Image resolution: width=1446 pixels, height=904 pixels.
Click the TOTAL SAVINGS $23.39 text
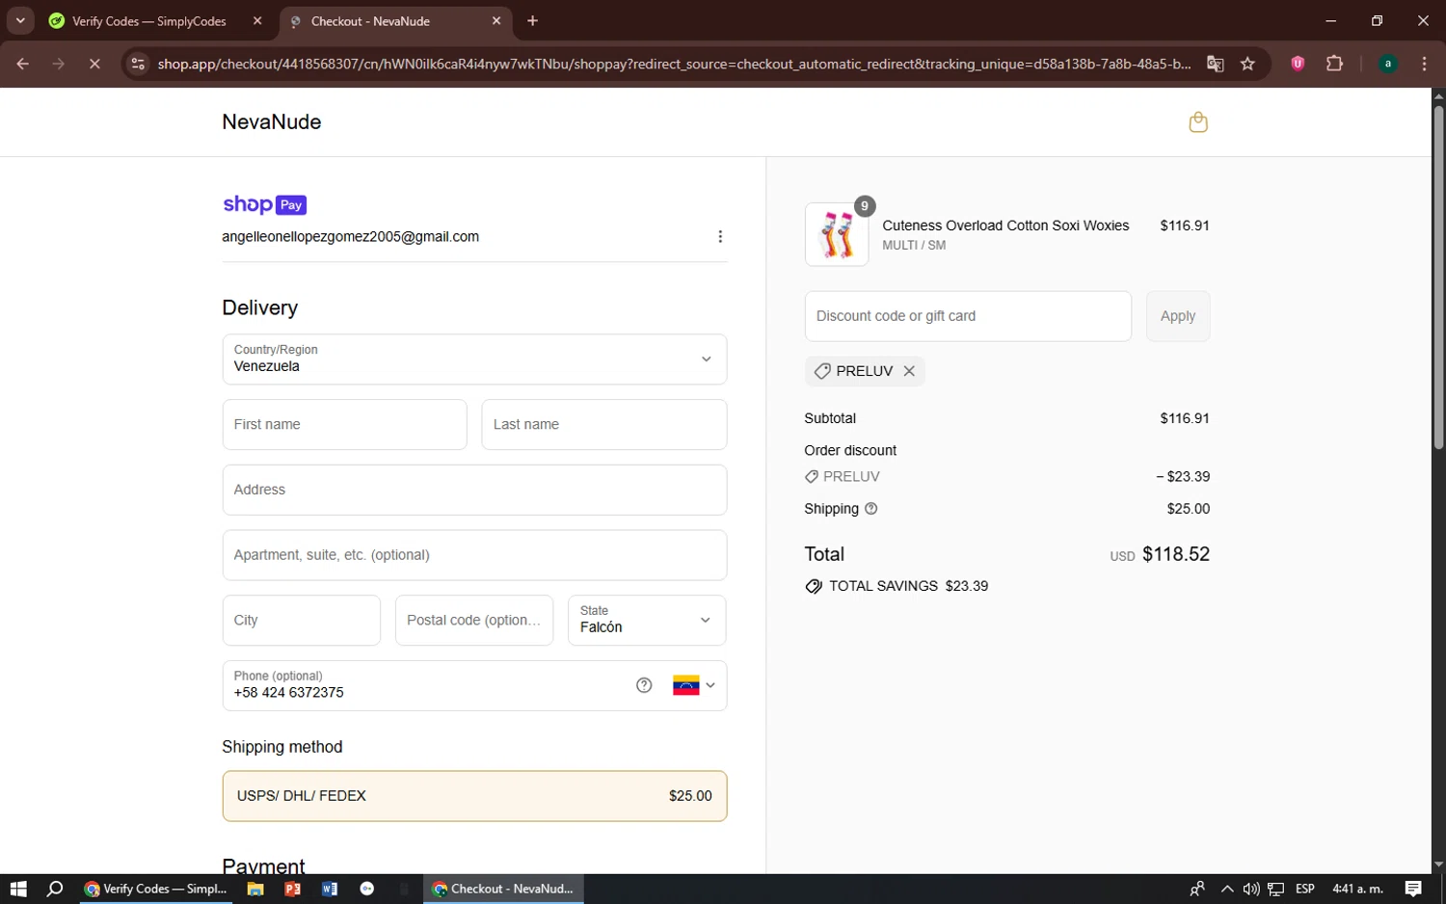click(908, 586)
